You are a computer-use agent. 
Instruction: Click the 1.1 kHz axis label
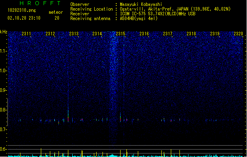tap(4, 51)
